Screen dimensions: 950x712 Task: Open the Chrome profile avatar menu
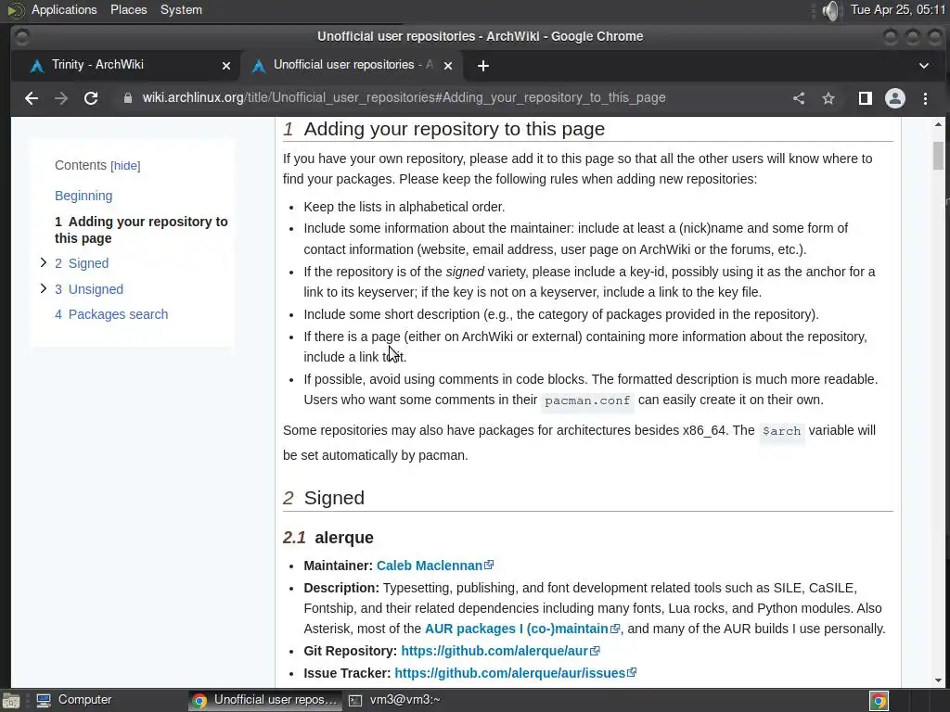(895, 98)
